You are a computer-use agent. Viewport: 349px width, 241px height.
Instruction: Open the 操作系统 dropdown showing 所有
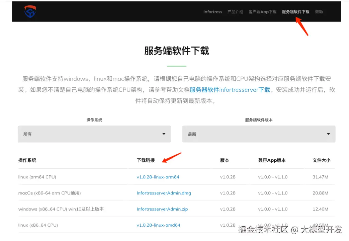click(x=94, y=134)
